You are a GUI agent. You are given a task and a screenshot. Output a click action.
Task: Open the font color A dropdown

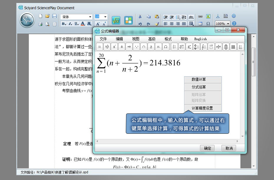(x=83, y=24)
